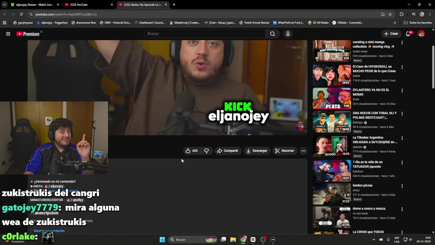Open 'donaciones flow' bookmark
Viewport: 435px width, 245px height.
84,23
